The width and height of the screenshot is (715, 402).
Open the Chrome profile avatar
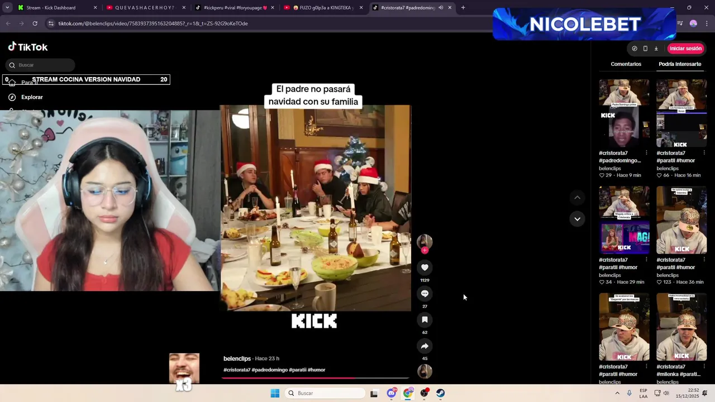click(693, 23)
